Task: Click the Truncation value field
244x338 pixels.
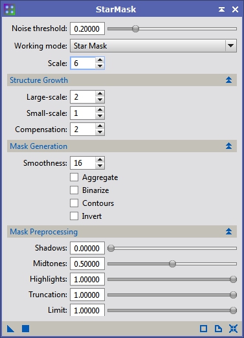Action: coord(87,295)
